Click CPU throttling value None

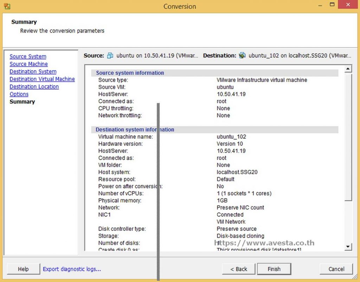point(223,109)
